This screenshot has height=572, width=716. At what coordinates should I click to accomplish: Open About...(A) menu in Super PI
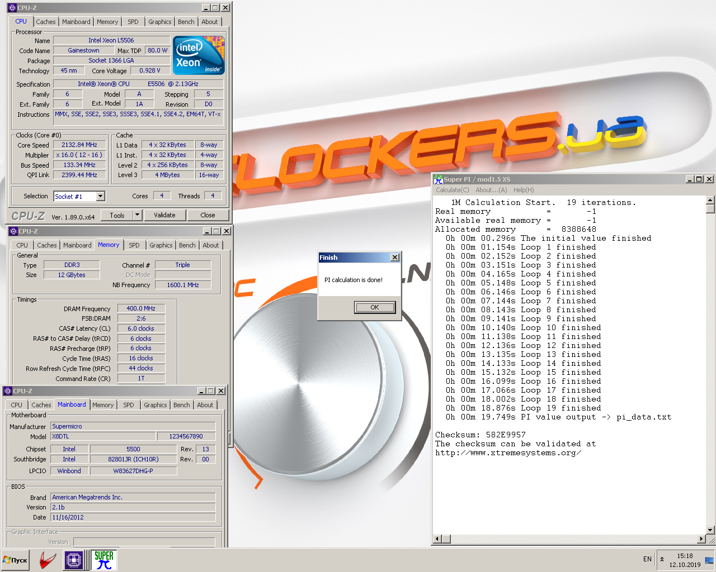tap(491, 190)
